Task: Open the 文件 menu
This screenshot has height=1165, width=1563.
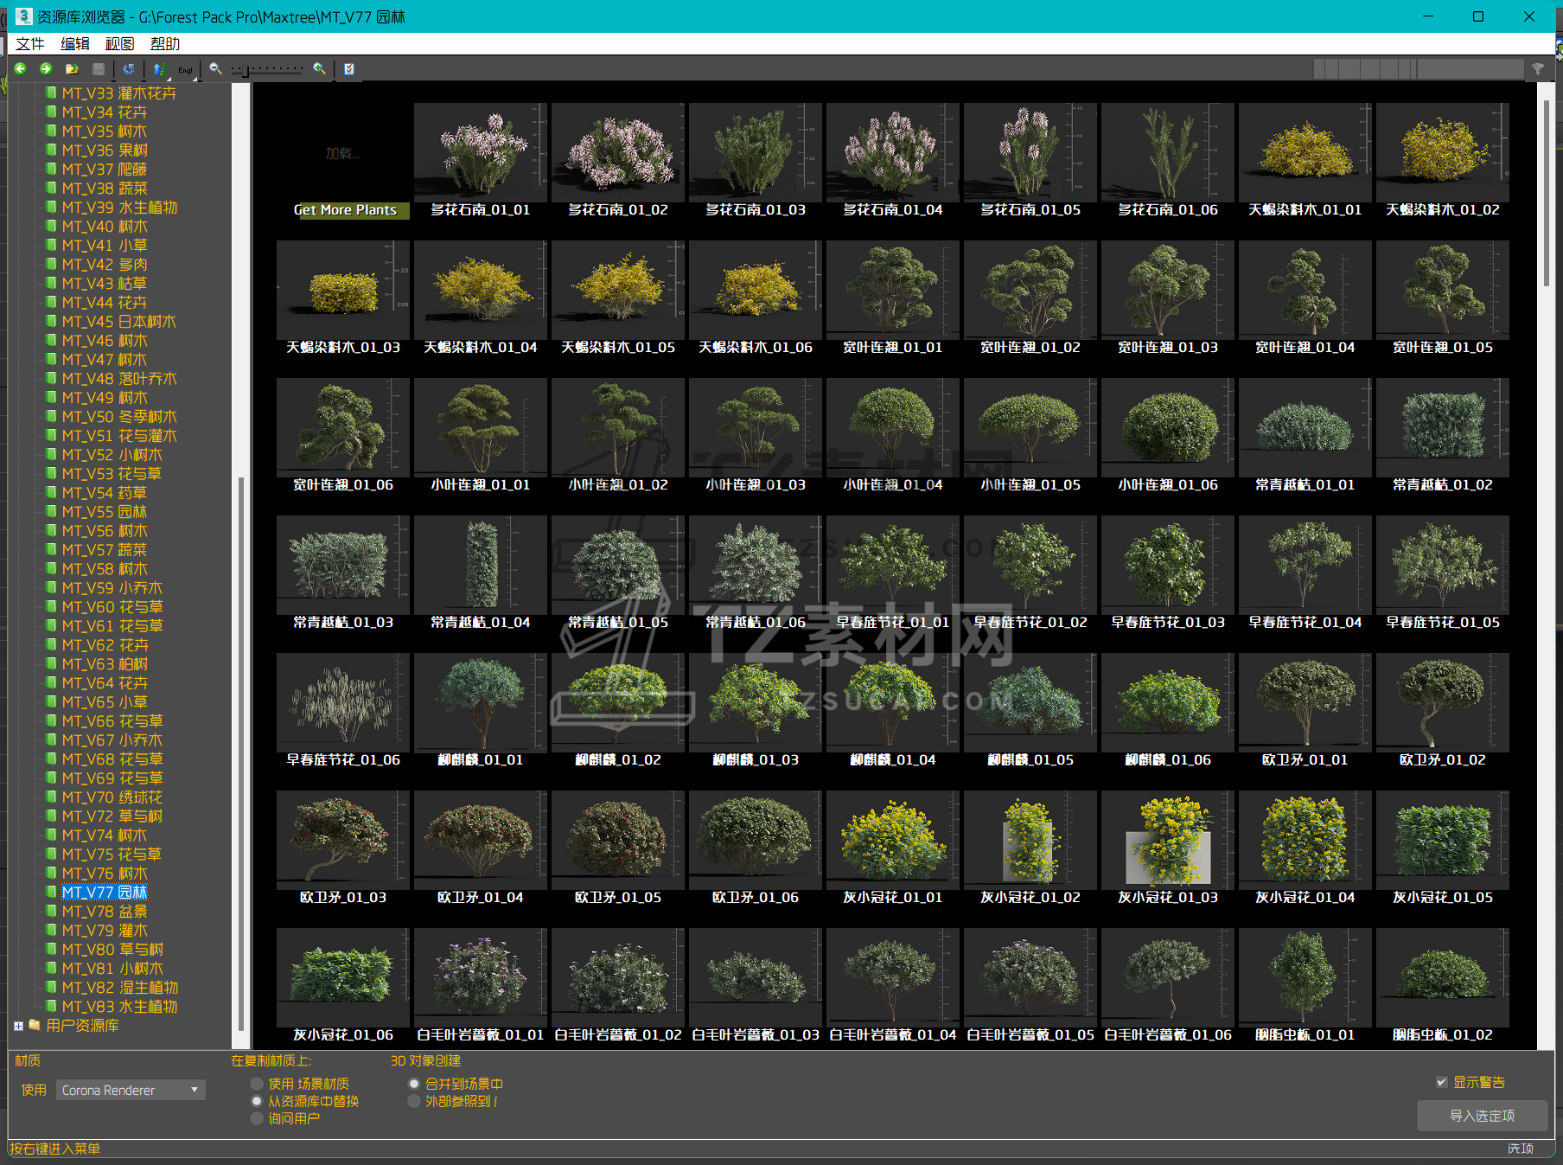Action: pos(30,43)
